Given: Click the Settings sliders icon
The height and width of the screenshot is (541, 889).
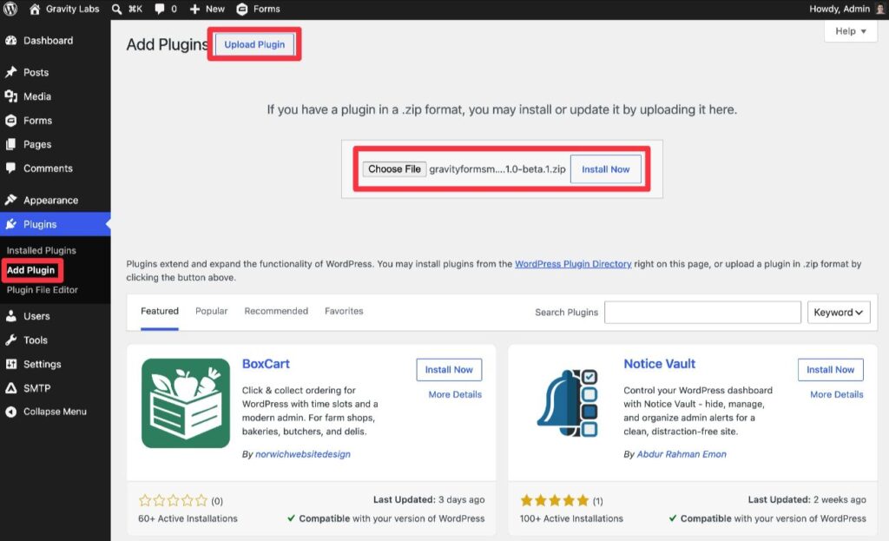Looking at the screenshot, I should coord(10,364).
